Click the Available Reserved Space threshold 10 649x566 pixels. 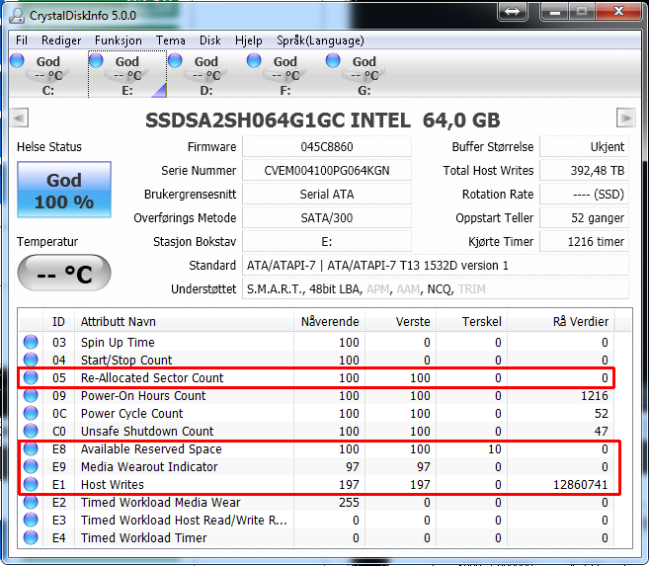coord(494,448)
